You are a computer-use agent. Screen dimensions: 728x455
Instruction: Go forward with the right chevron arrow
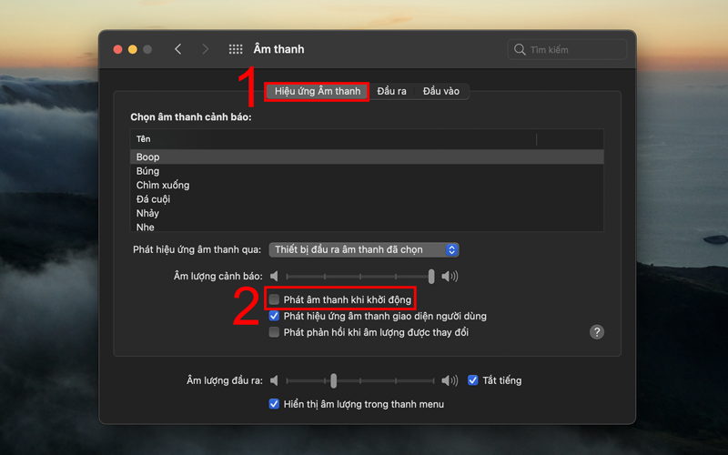tap(206, 49)
